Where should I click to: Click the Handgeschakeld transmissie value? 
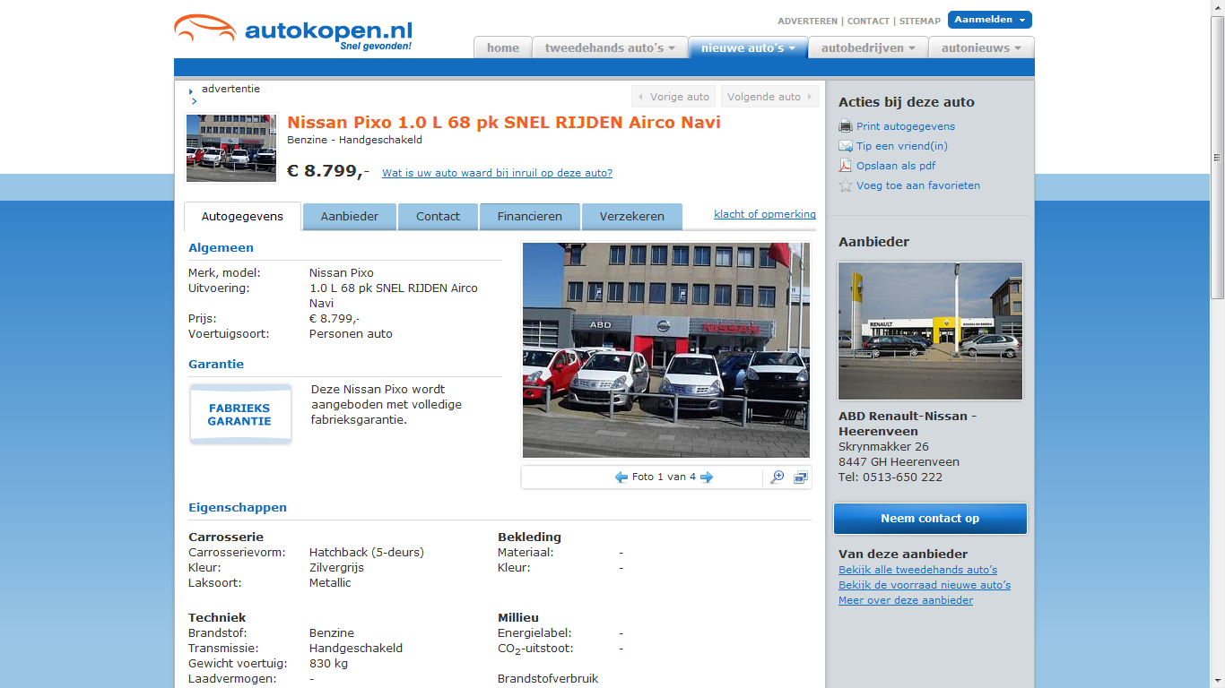[x=356, y=649]
